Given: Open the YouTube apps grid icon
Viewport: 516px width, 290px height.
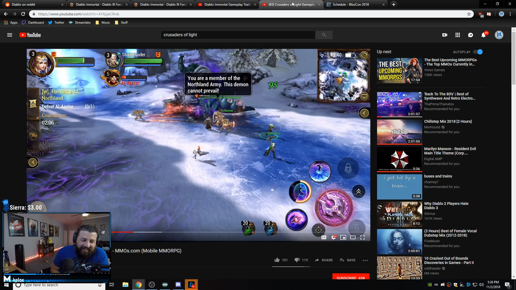Looking at the screenshot, I should click(x=458, y=35).
